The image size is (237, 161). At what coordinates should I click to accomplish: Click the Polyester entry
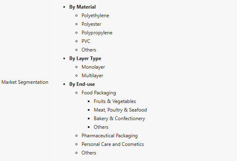pyautogui.click(x=91, y=24)
